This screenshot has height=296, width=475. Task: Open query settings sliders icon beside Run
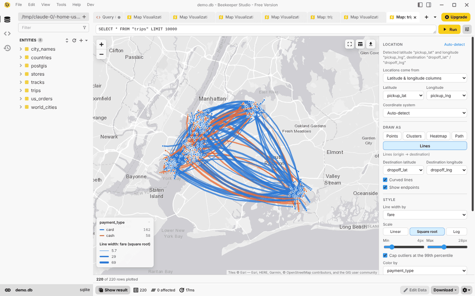(467, 29)
